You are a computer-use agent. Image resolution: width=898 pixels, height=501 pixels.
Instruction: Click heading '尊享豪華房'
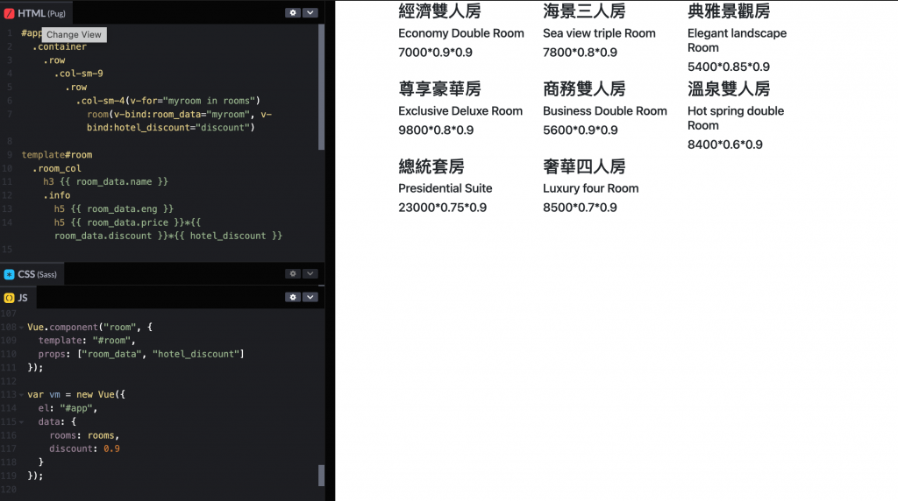439,88
